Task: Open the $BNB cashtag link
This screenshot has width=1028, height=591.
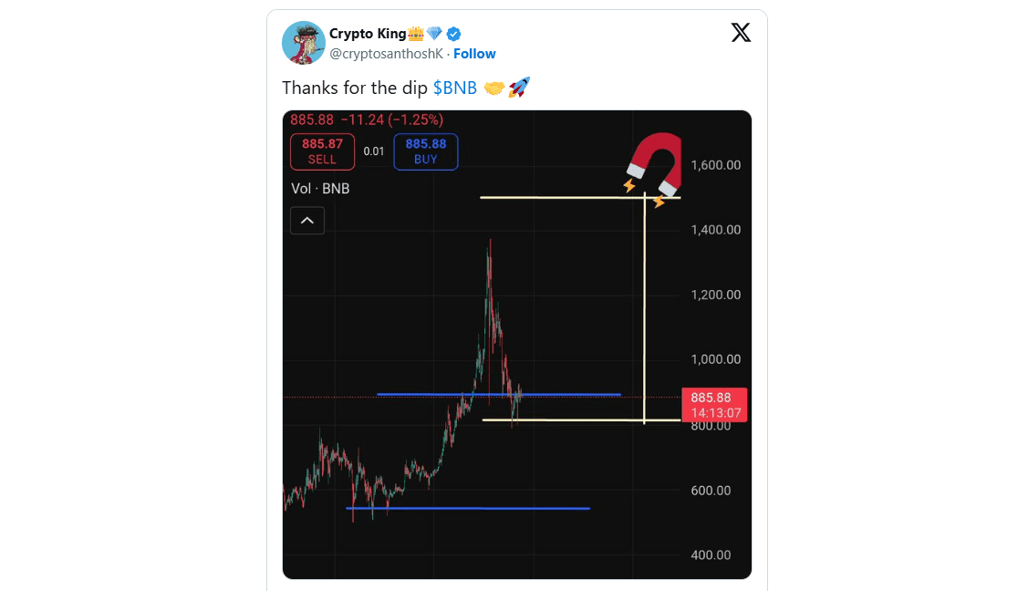Action: pyautogui.click(x=454, y=88)
